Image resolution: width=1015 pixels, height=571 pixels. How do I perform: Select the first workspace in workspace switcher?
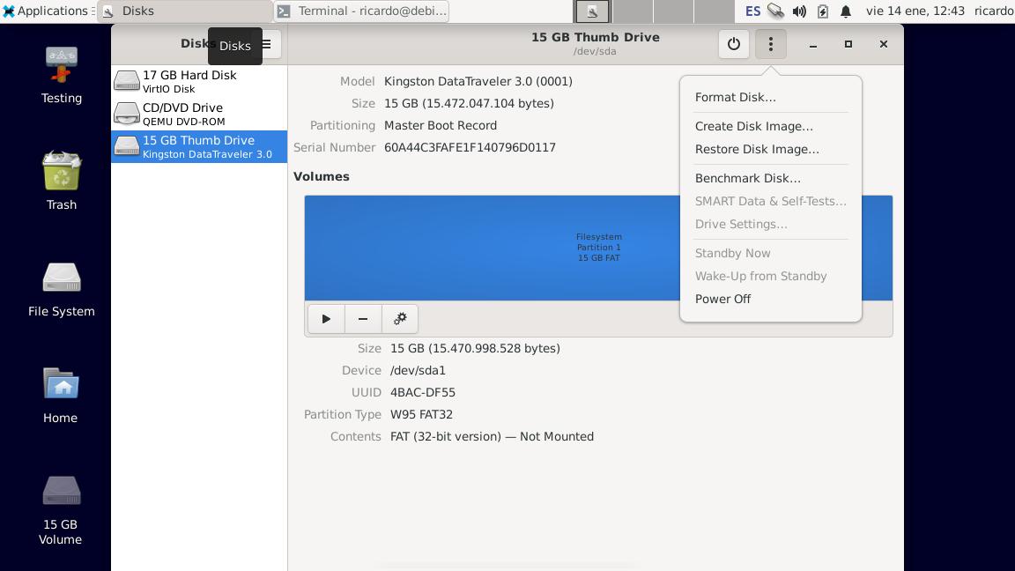[x=592, y=11]
